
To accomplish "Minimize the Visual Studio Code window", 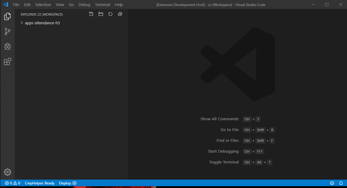I will pyautogui.click(x=313, y=4).
